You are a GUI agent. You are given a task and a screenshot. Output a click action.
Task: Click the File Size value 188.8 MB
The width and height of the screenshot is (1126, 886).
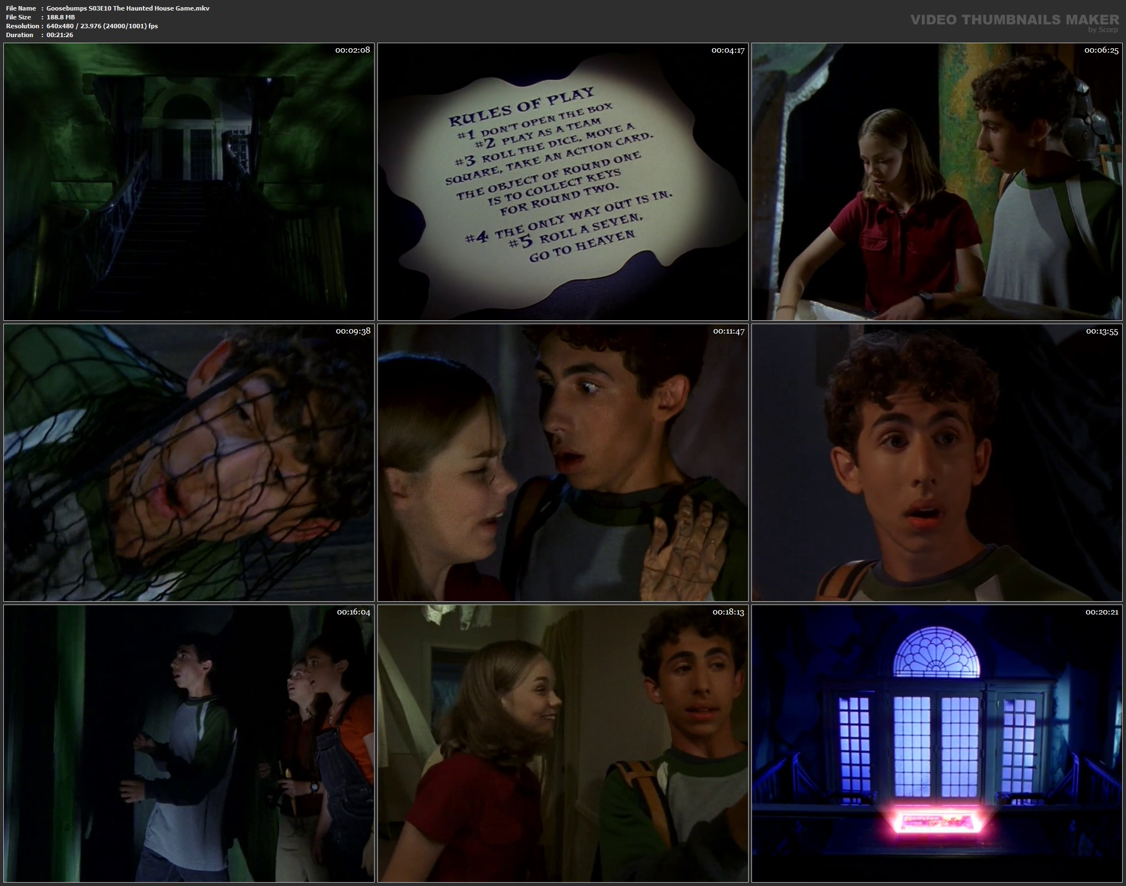point(60,17)
